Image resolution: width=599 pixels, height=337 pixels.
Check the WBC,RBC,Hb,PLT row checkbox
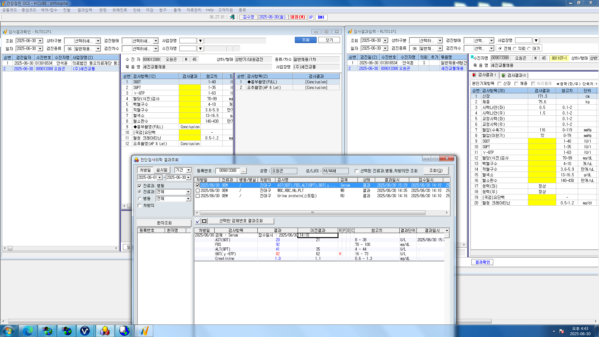click(x=197, y=190)
